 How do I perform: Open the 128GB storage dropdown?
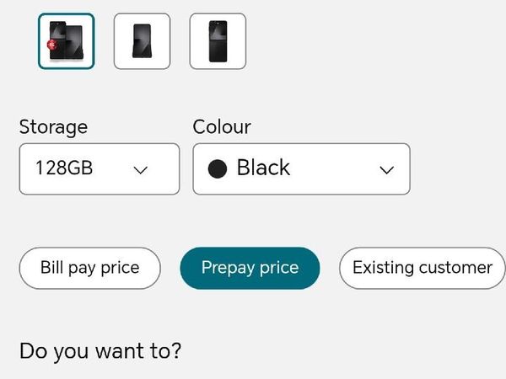click(x=99, y=168)
